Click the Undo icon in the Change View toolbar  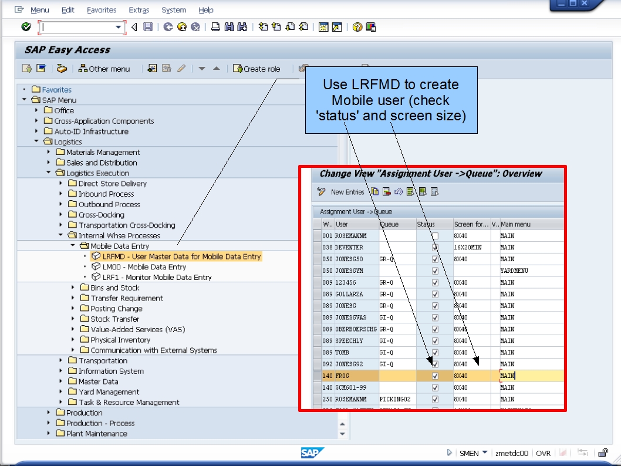(x=398, y=192)
